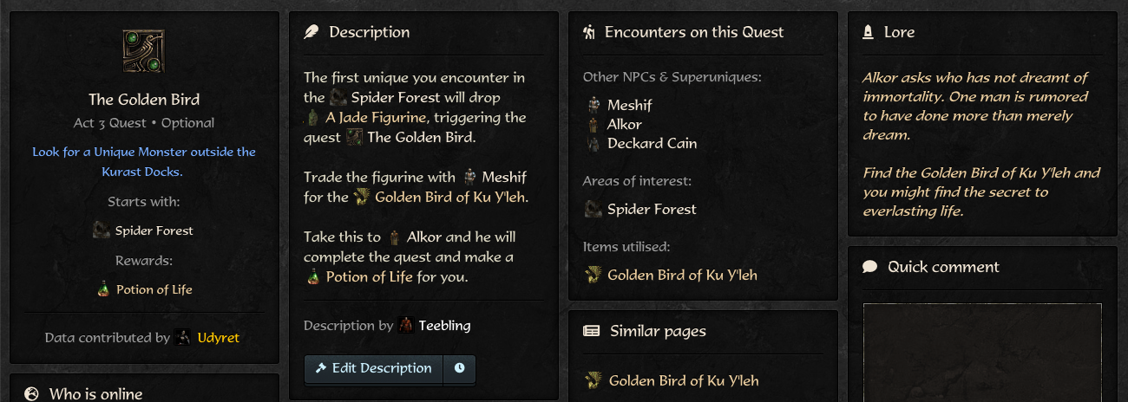Open the Alkor link in Encounters

(x=625, y=124)
